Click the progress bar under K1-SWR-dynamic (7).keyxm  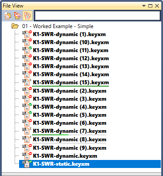(x=69, y=135)
